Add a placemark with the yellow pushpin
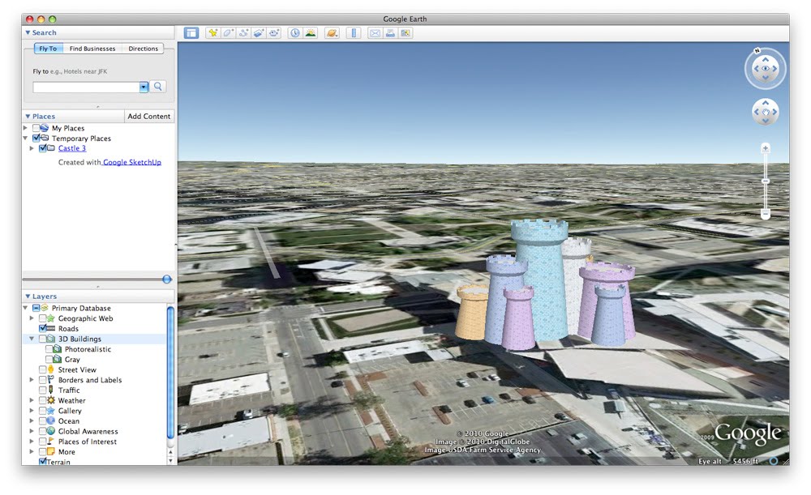The width and height of the screenshot is (811, 495). click(x=212, y=33)
